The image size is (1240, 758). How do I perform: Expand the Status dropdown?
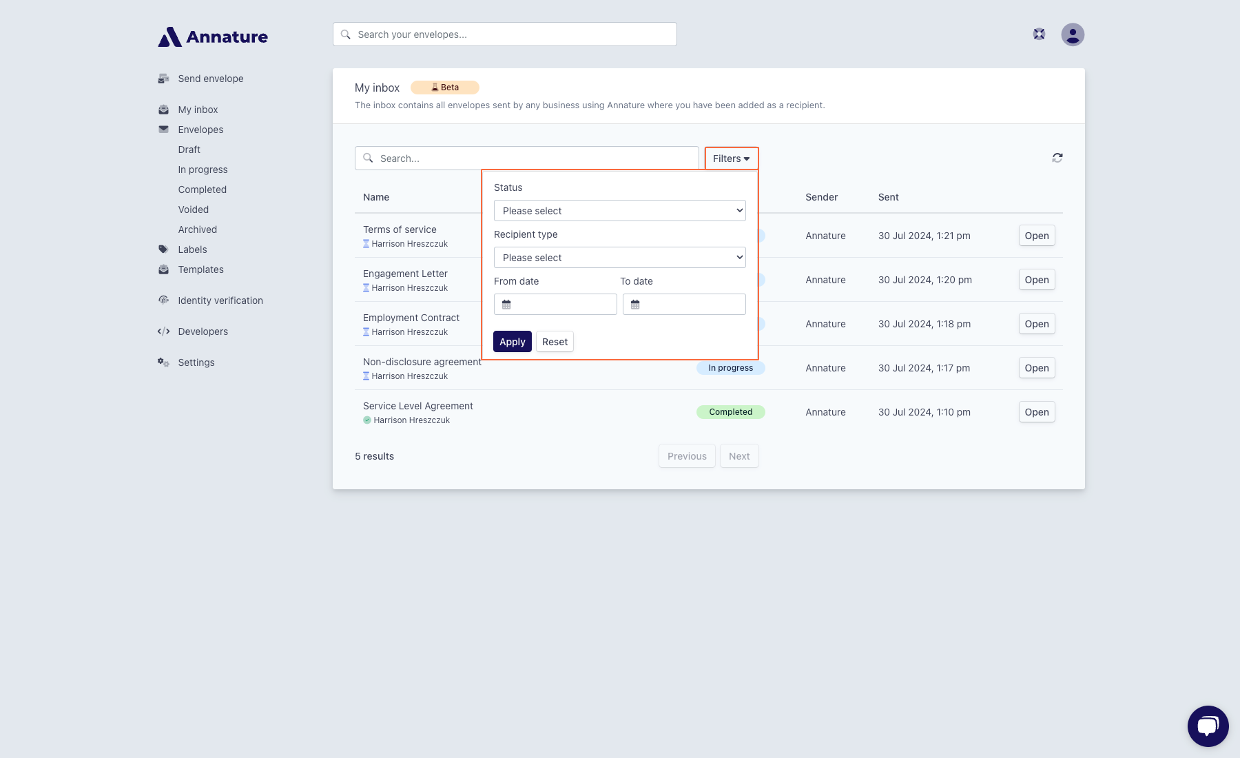[x=619, y=211]
